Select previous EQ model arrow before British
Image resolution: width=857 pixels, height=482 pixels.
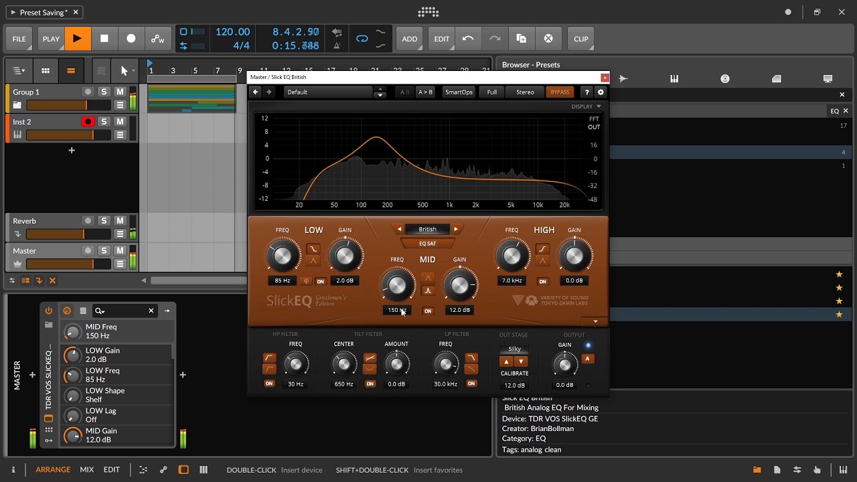click(x=399, y=229)
